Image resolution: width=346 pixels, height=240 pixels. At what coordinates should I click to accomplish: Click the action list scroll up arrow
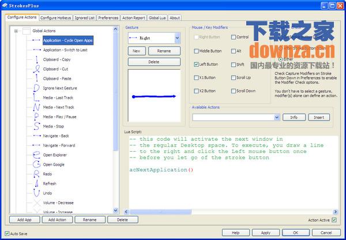116,29
